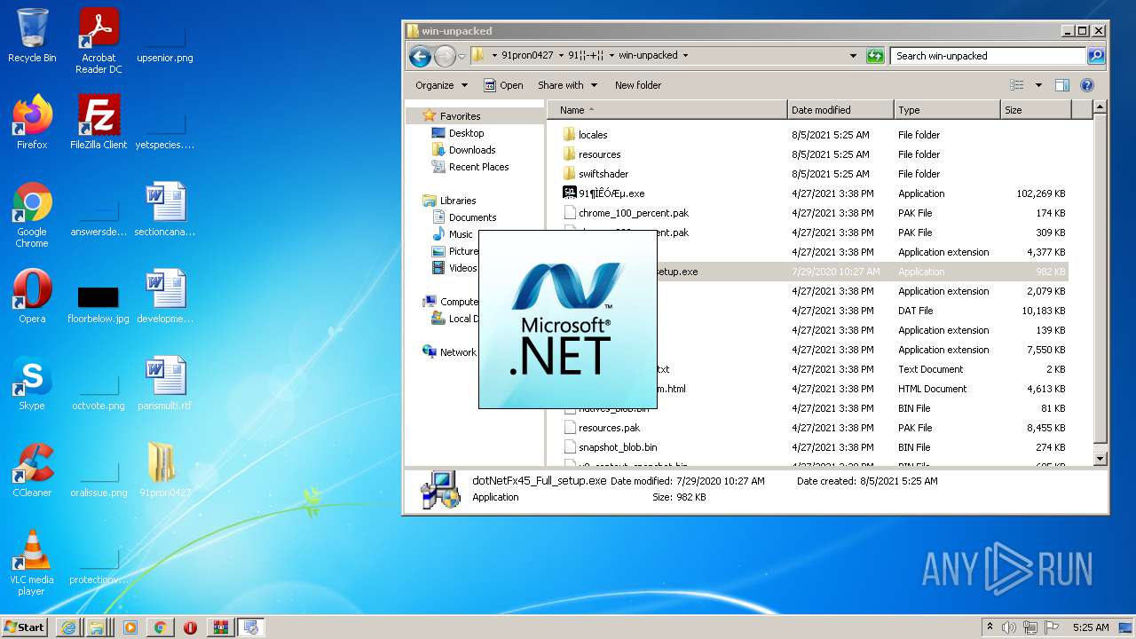Click the Microsoft .NET splash image
The width and height of the screenshot is (1136, 639).
[568, 319]
